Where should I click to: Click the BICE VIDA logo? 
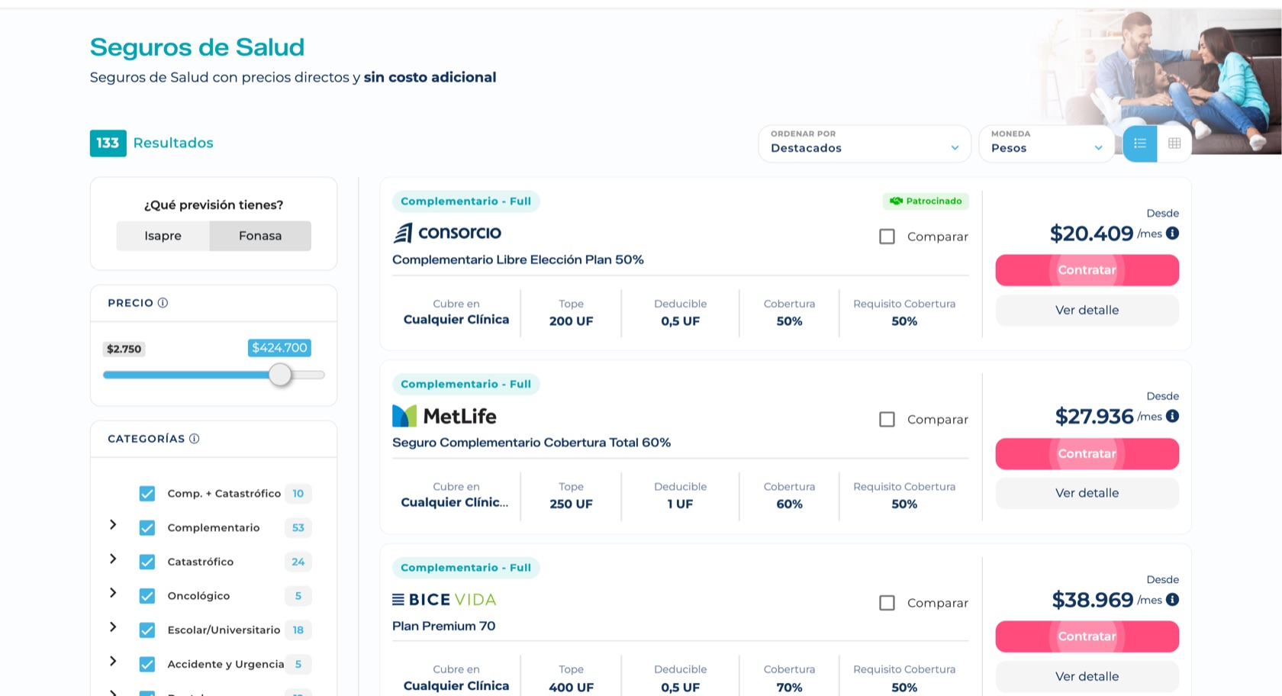(x=444, y=600)
